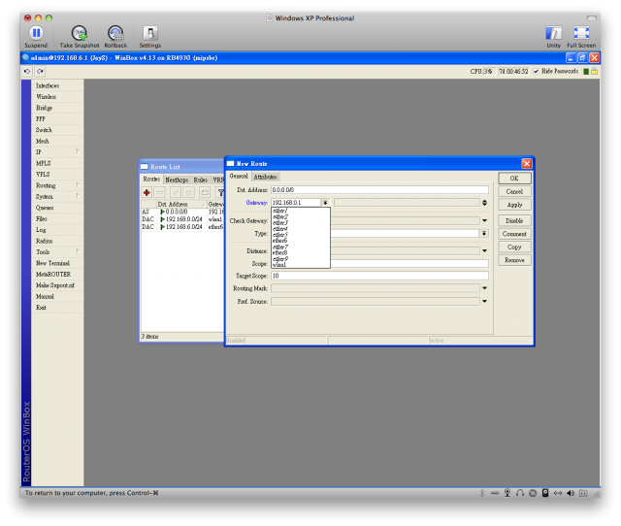Add a route with the red plus icon
Screen dimensions: 621x526
(x=147, y=192)
